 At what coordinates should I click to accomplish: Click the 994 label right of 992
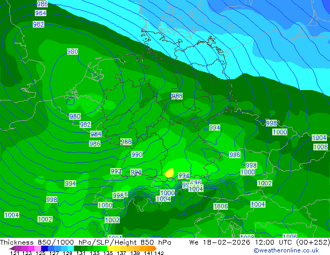tap(136, 172)
